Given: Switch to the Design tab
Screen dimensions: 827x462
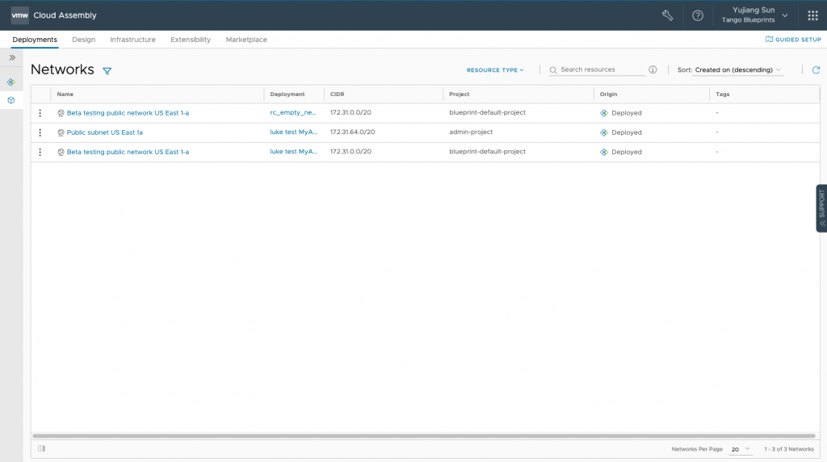Looking at the screenshot, I should pos(84,40).
